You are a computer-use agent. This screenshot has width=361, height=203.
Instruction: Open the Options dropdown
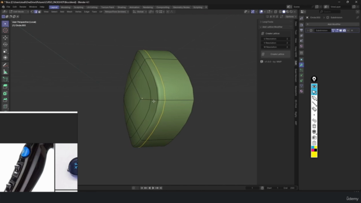(291, 16)
